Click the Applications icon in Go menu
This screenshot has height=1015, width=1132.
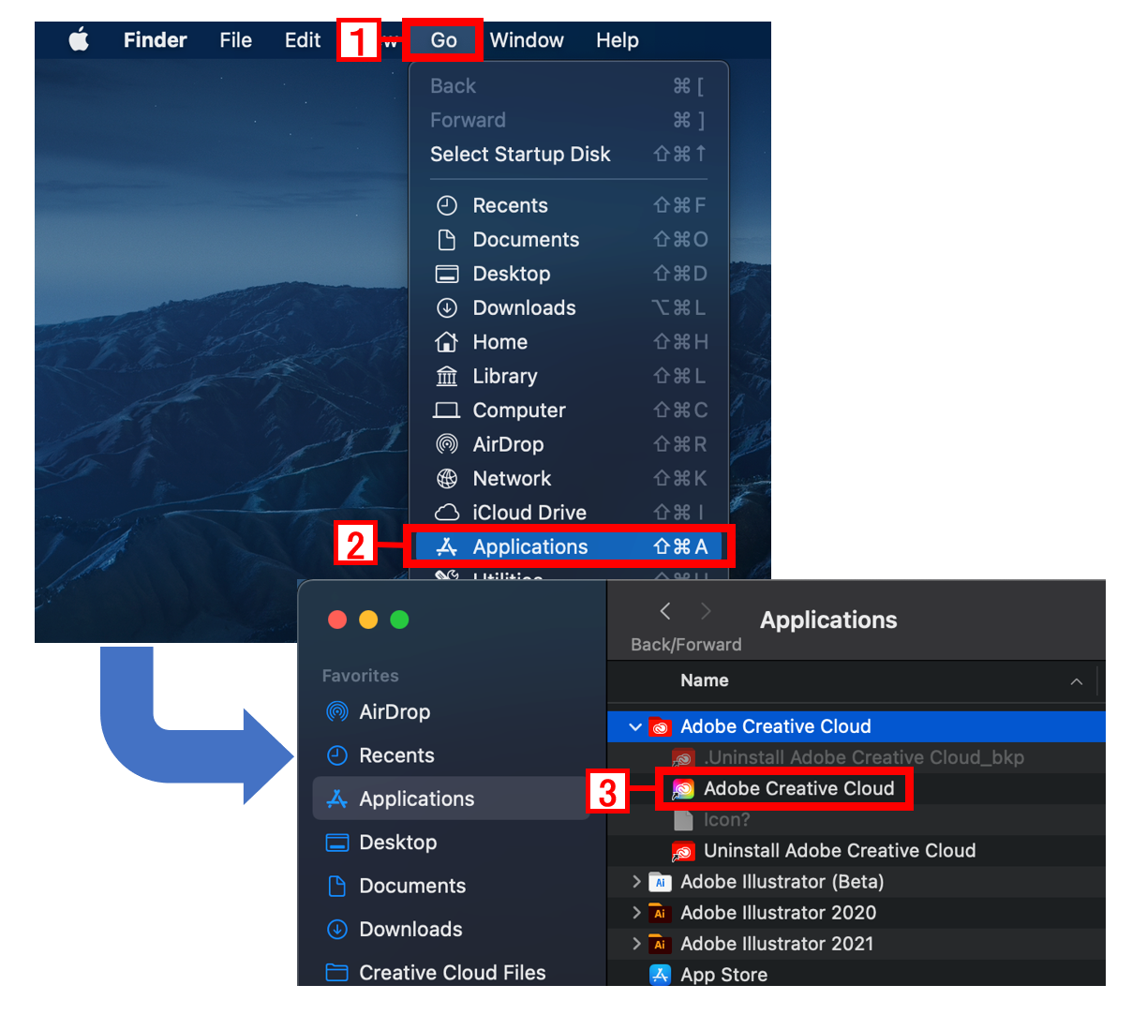click(447, 546)
